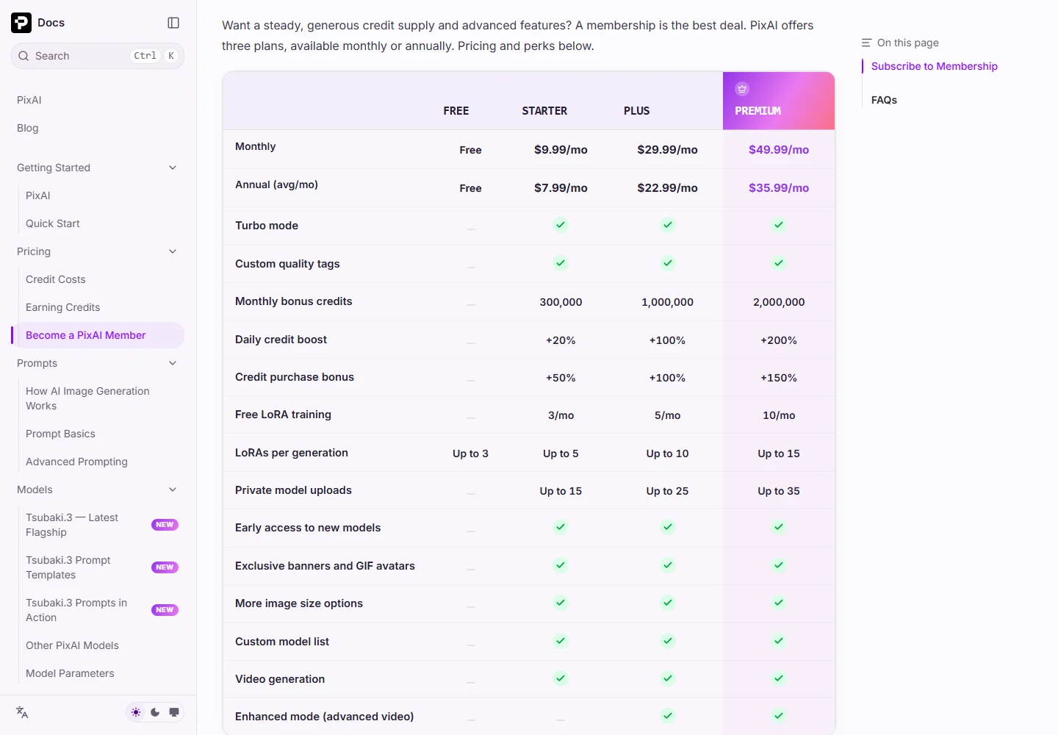Click the Plus checkmark for Custom model list

pyautogui.click(x=668, y=641)
